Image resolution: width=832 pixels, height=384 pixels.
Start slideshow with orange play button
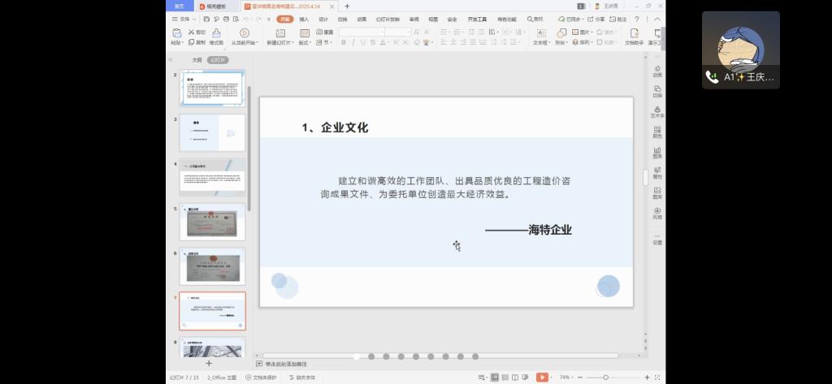[542, 378]
